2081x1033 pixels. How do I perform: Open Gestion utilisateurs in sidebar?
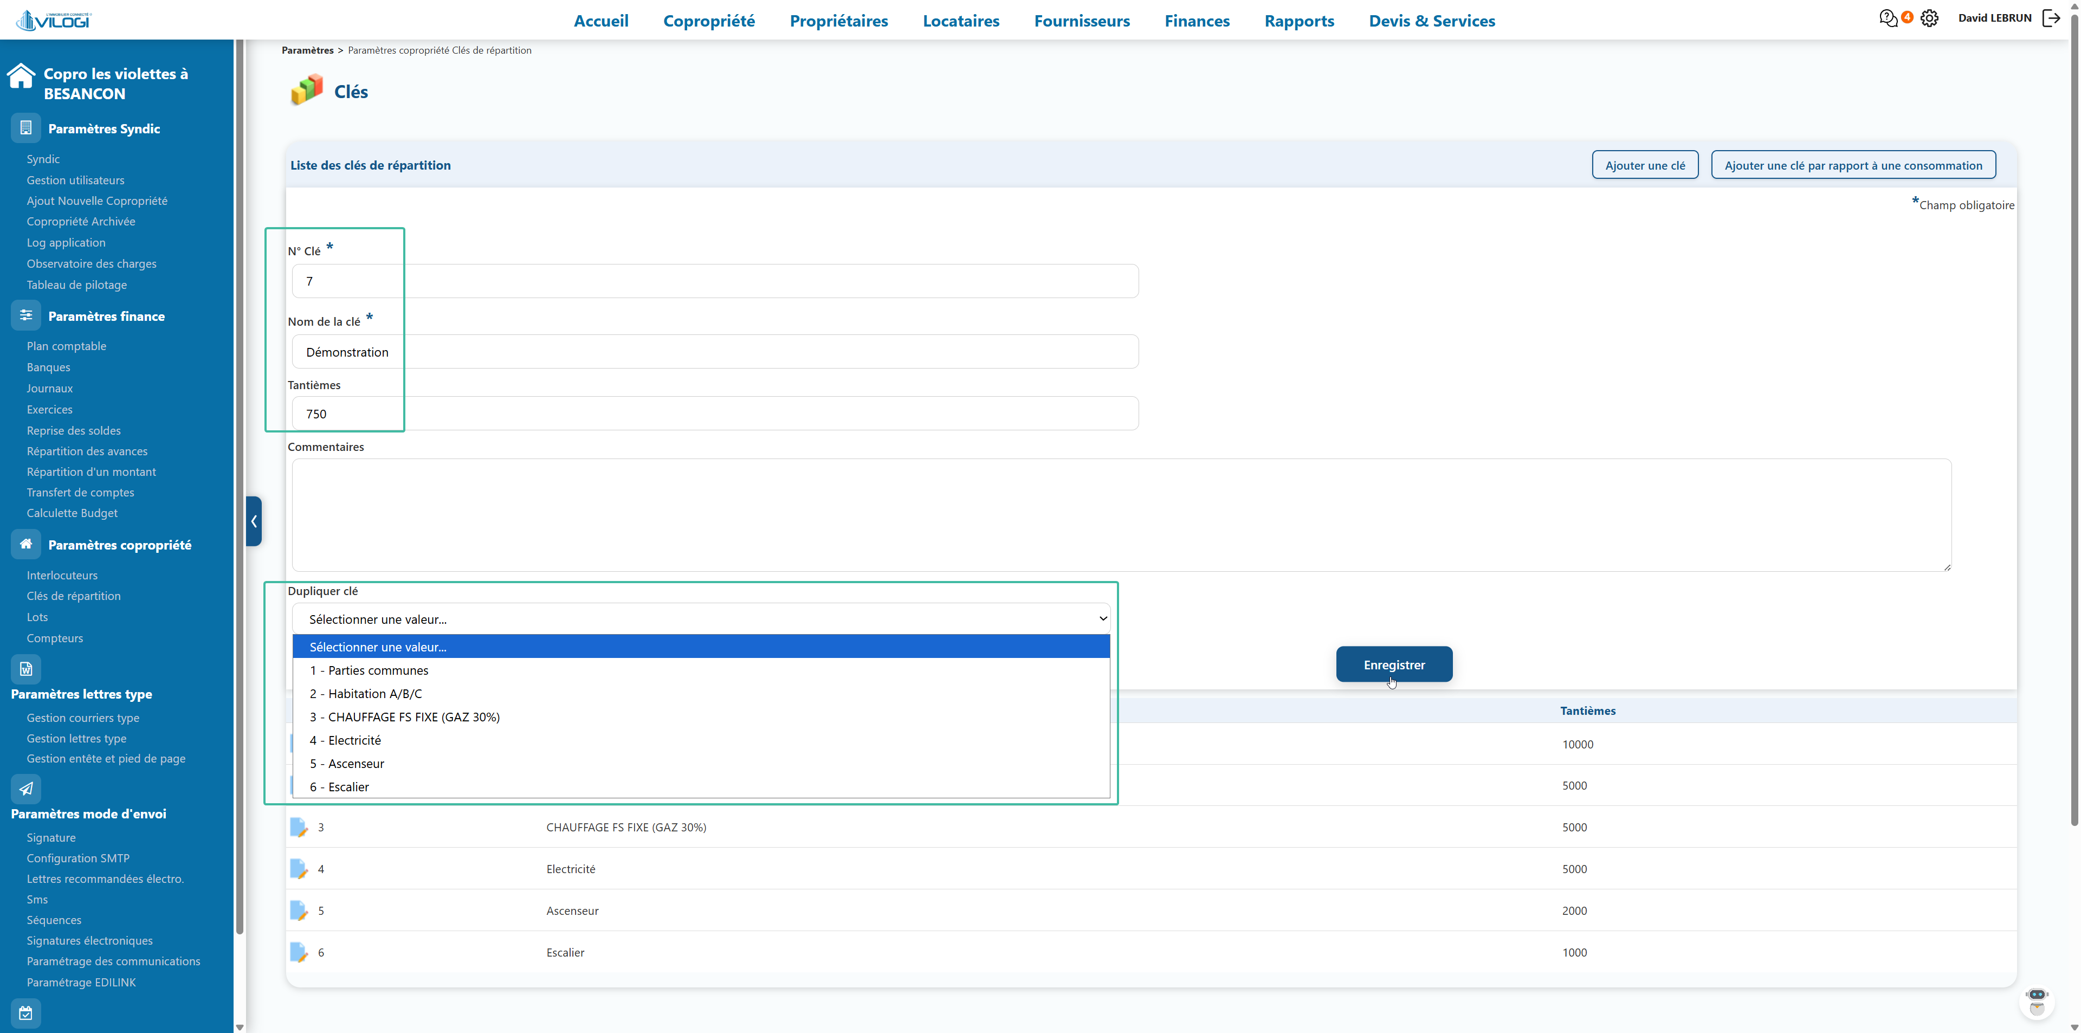pyautogui.click(x=75, y=179)
